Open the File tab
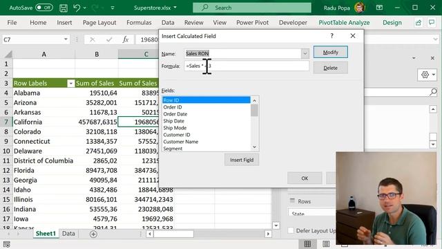Screen dimensions: 442x249 coord(12,23)
